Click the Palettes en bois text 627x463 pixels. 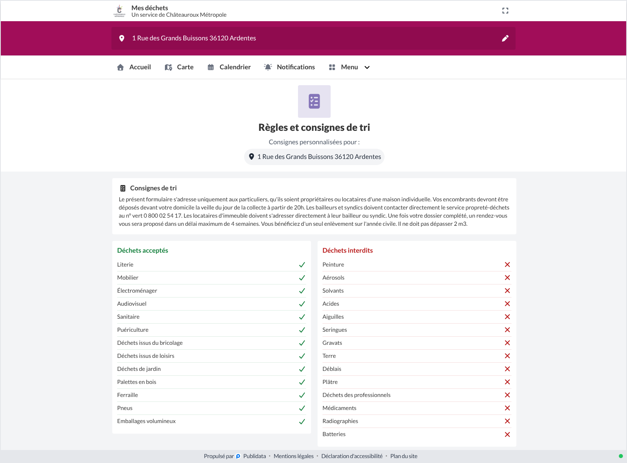coord(137,382)
